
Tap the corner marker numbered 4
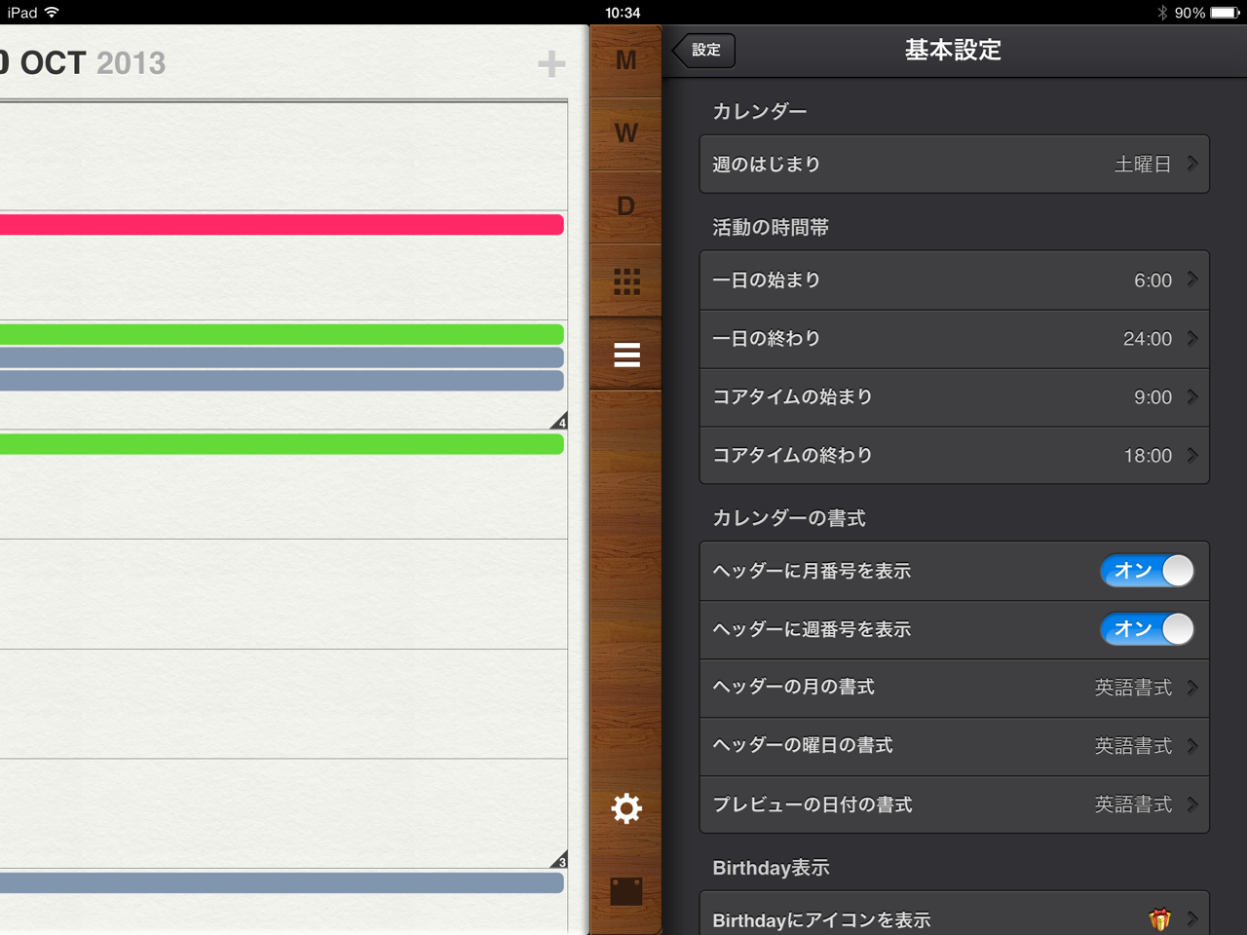[x=559, y=422]
